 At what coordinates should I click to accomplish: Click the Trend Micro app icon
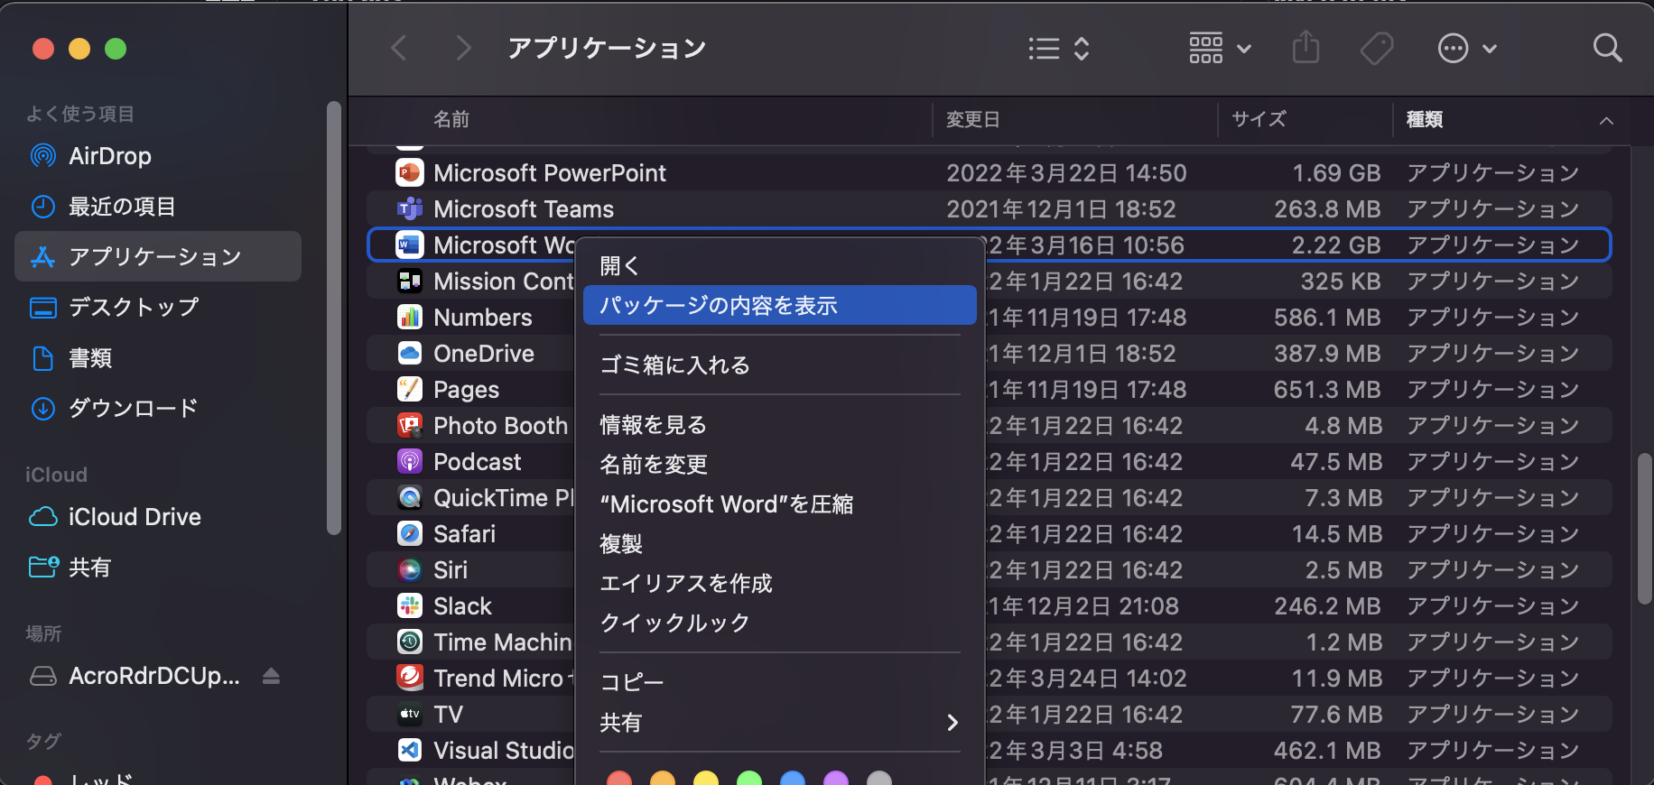[410, 678]
